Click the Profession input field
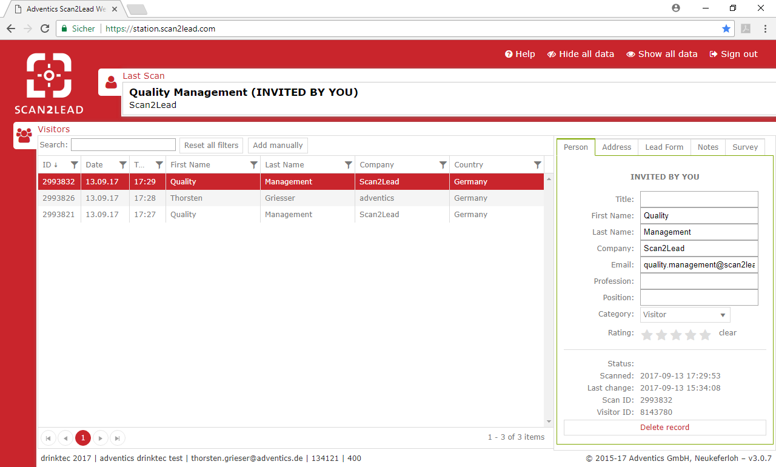Image resolution: width=776 pixels, height=467 pixels. (699, 281)
